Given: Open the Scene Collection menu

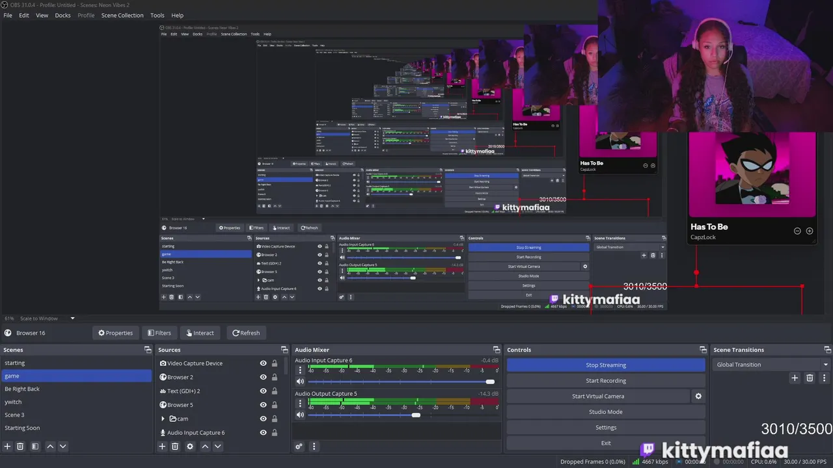Looking at the screenshot, I should coord(122,15).
